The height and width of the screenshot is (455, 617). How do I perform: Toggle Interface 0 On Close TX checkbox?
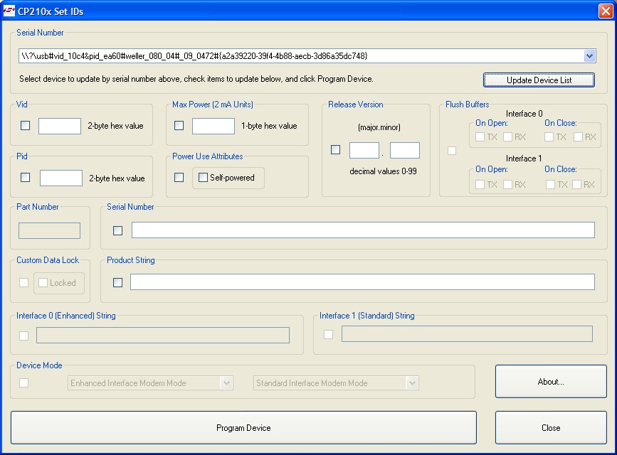[x=549, y=136]
